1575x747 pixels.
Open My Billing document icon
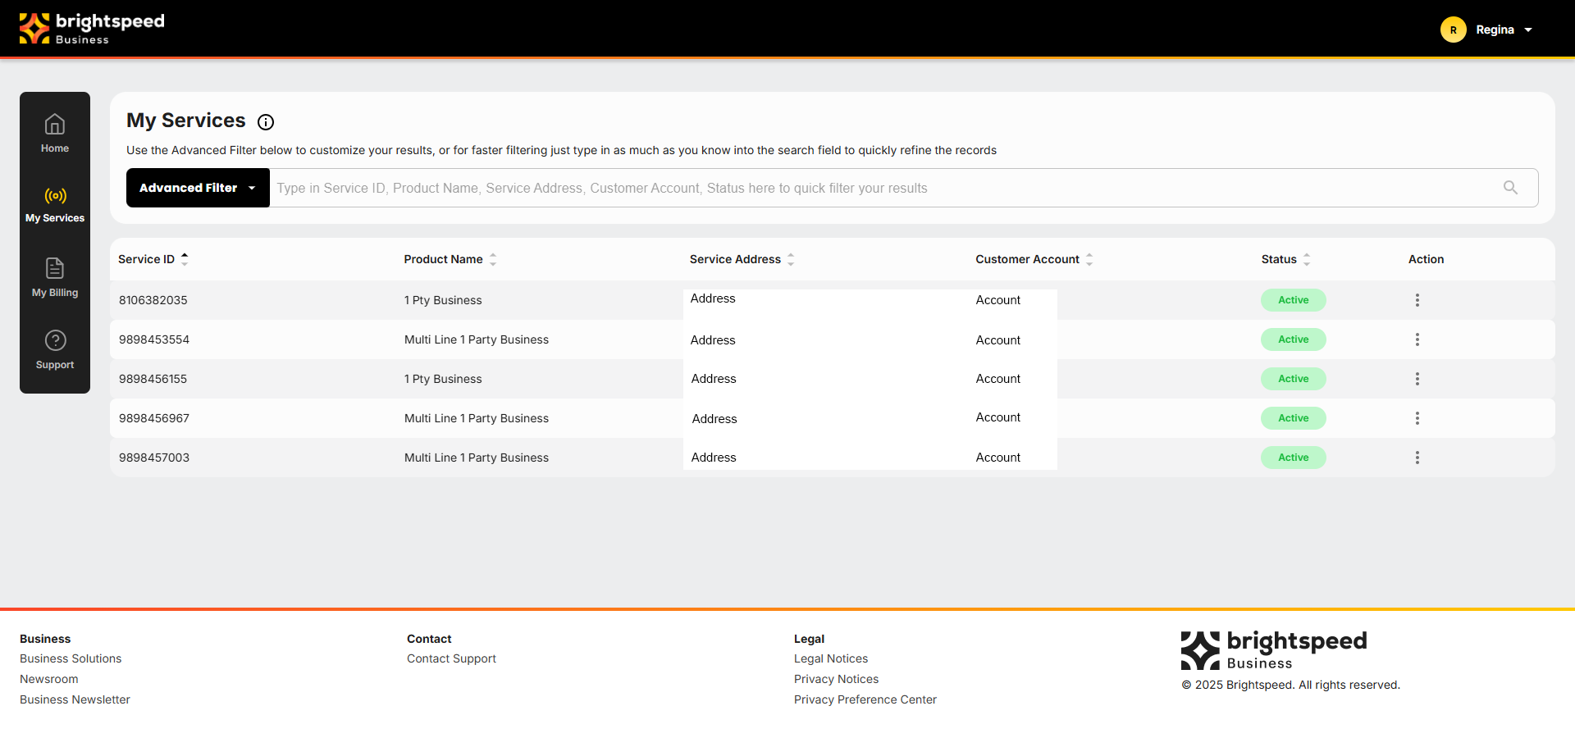pos(55,269)
